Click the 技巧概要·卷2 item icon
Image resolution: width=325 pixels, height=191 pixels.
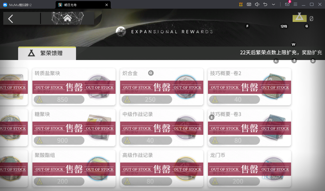(274, 87)
